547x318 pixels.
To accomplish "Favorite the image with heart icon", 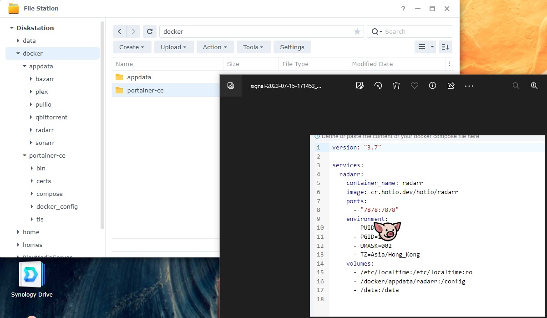I will pyautogui.click(x=415, y=86).
